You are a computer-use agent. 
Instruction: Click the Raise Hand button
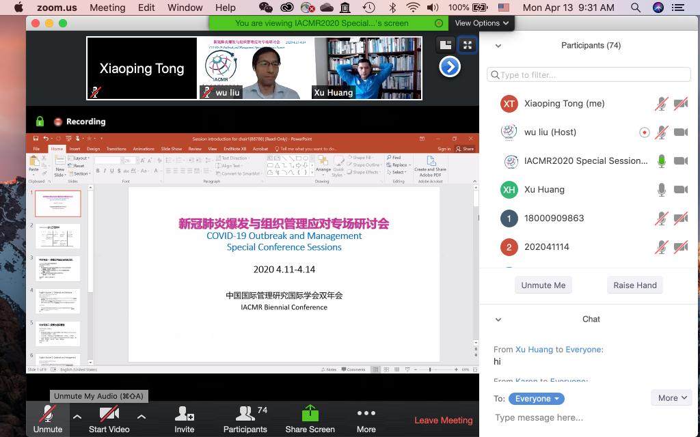click(x=634, y=285)
